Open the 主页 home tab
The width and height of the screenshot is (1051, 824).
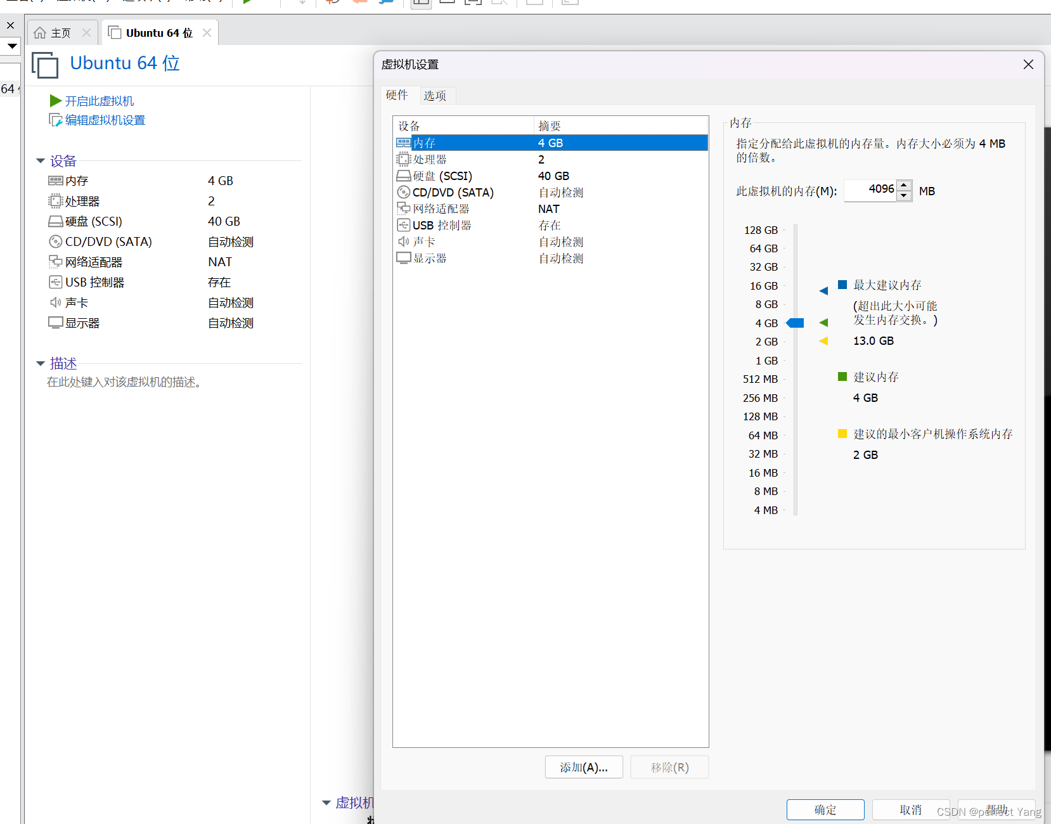[x=62, y=33]
